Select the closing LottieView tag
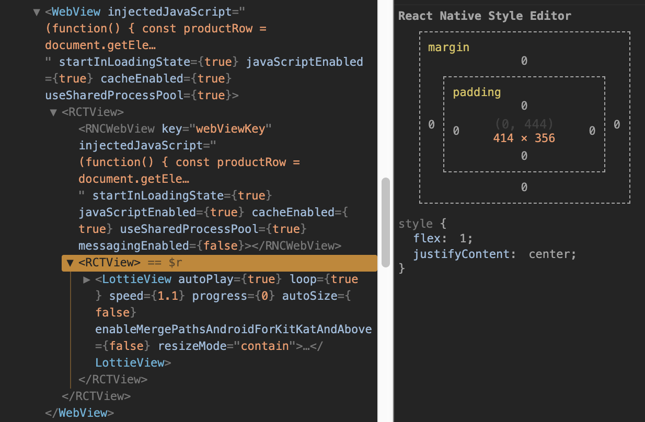 coord(132,362)
